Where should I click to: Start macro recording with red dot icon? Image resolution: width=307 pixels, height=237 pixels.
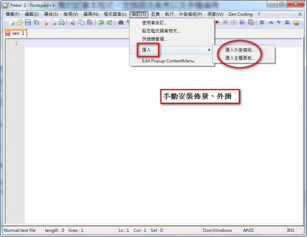pos(217,22)
